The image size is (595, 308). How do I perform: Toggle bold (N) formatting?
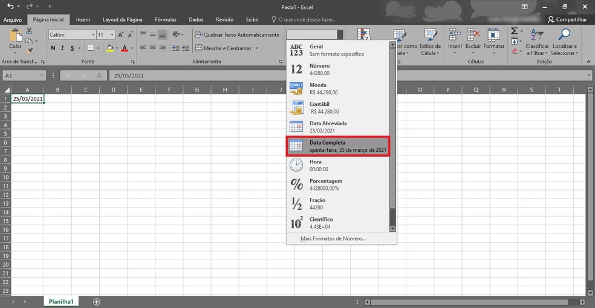coord(53,48)
